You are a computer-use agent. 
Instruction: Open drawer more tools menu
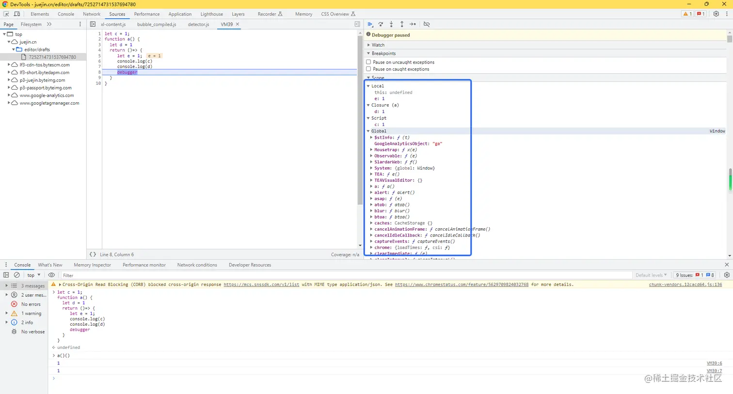pyautogui.click(x=6, y=265)
